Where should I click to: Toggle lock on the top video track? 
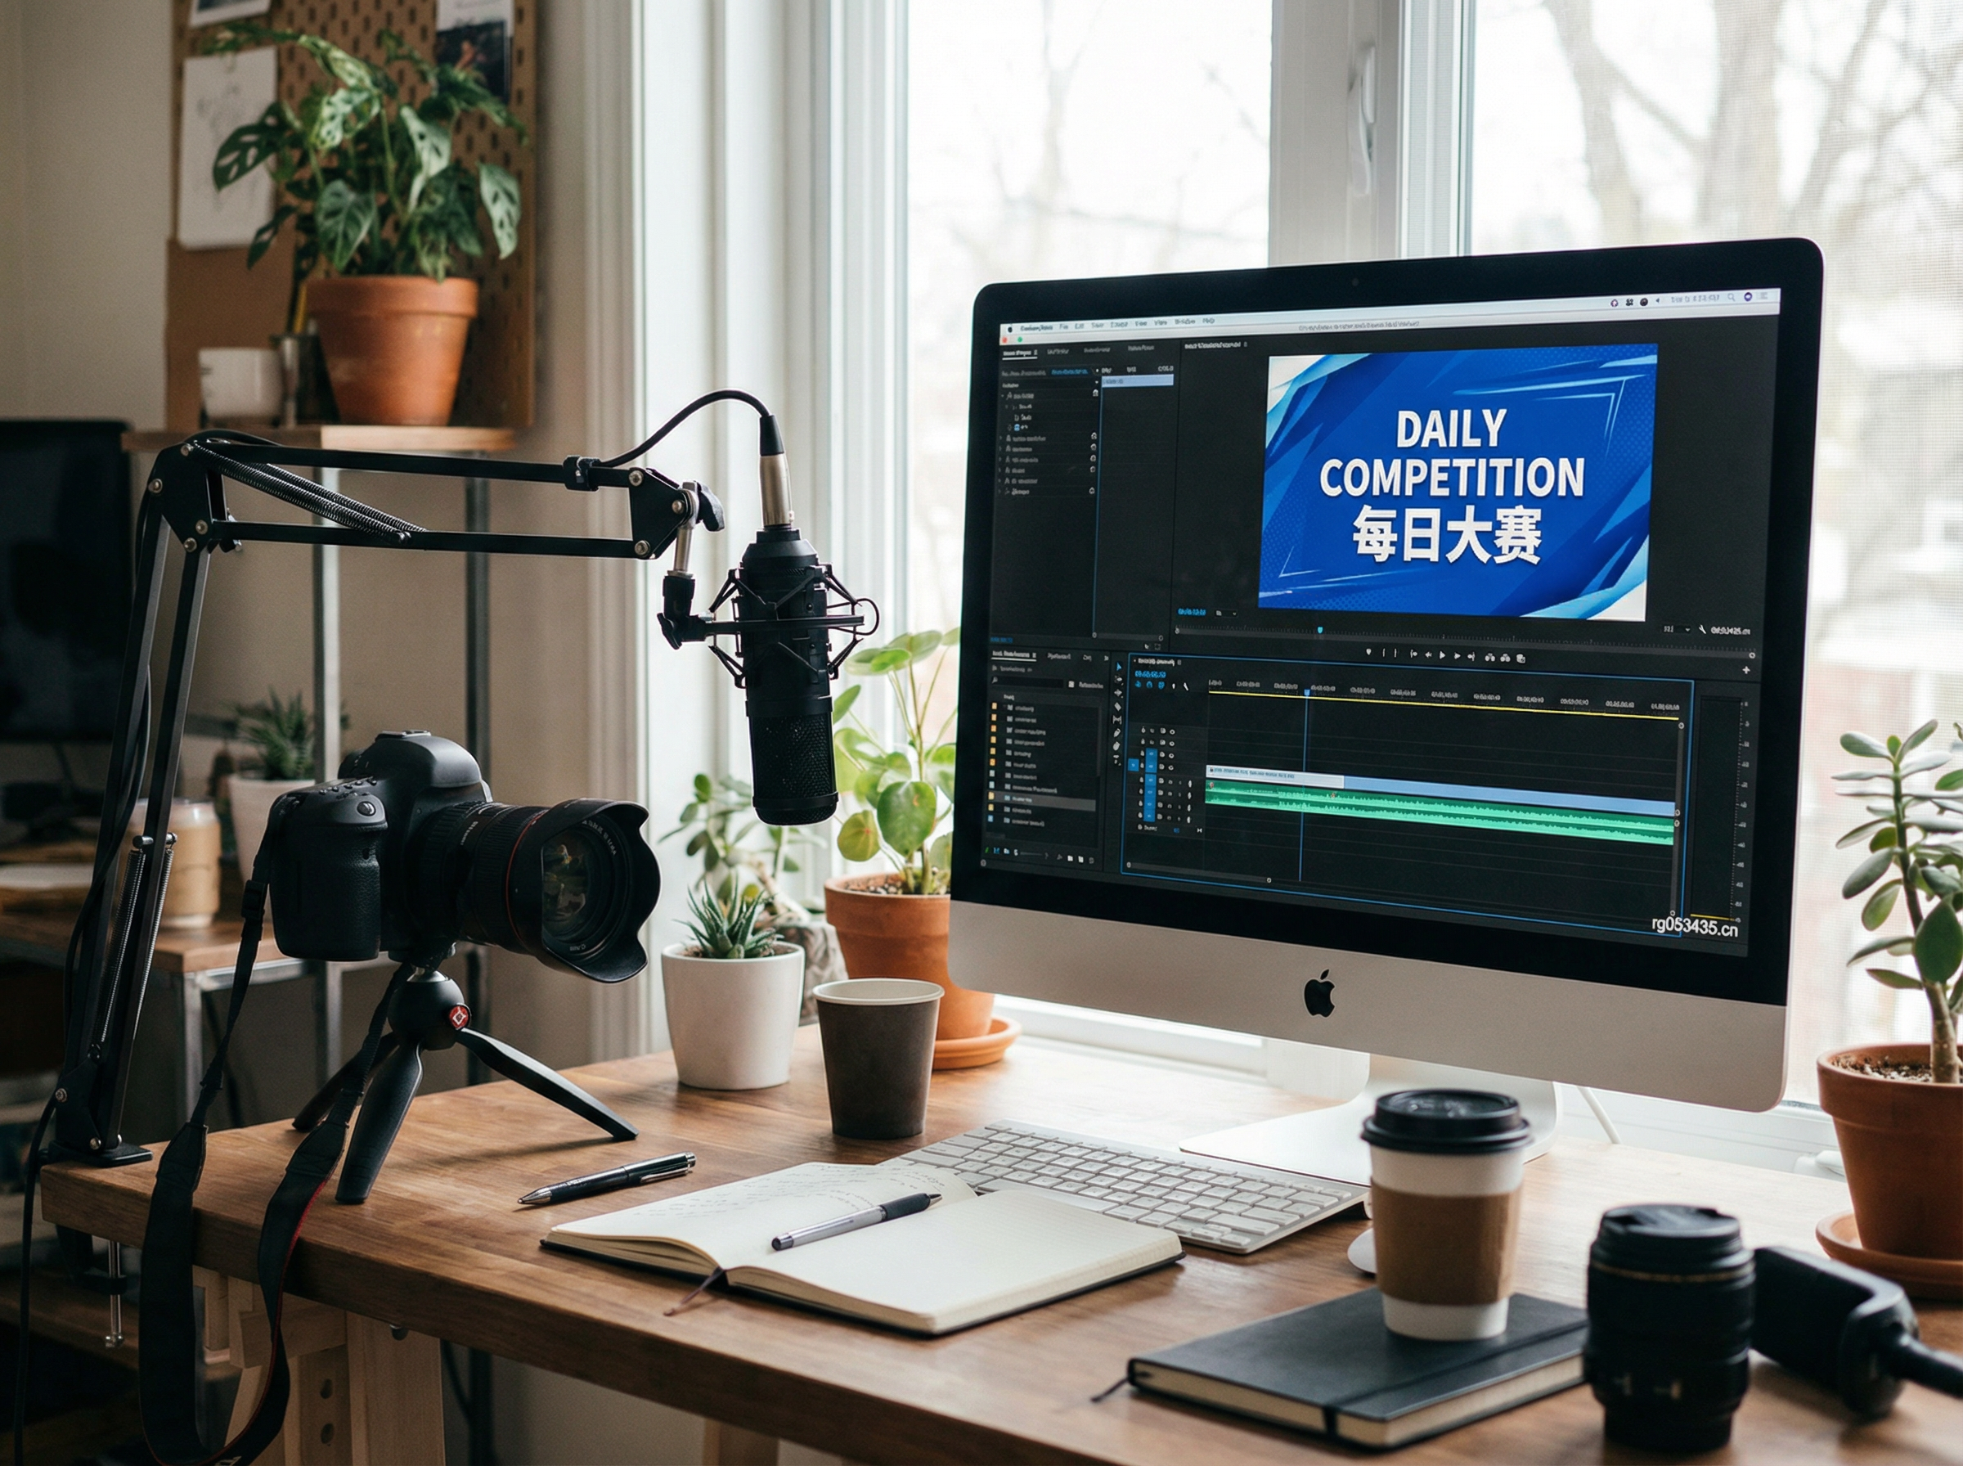(1143, 731)
